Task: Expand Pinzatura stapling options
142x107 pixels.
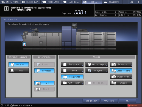Action: [x=72, y=65]
